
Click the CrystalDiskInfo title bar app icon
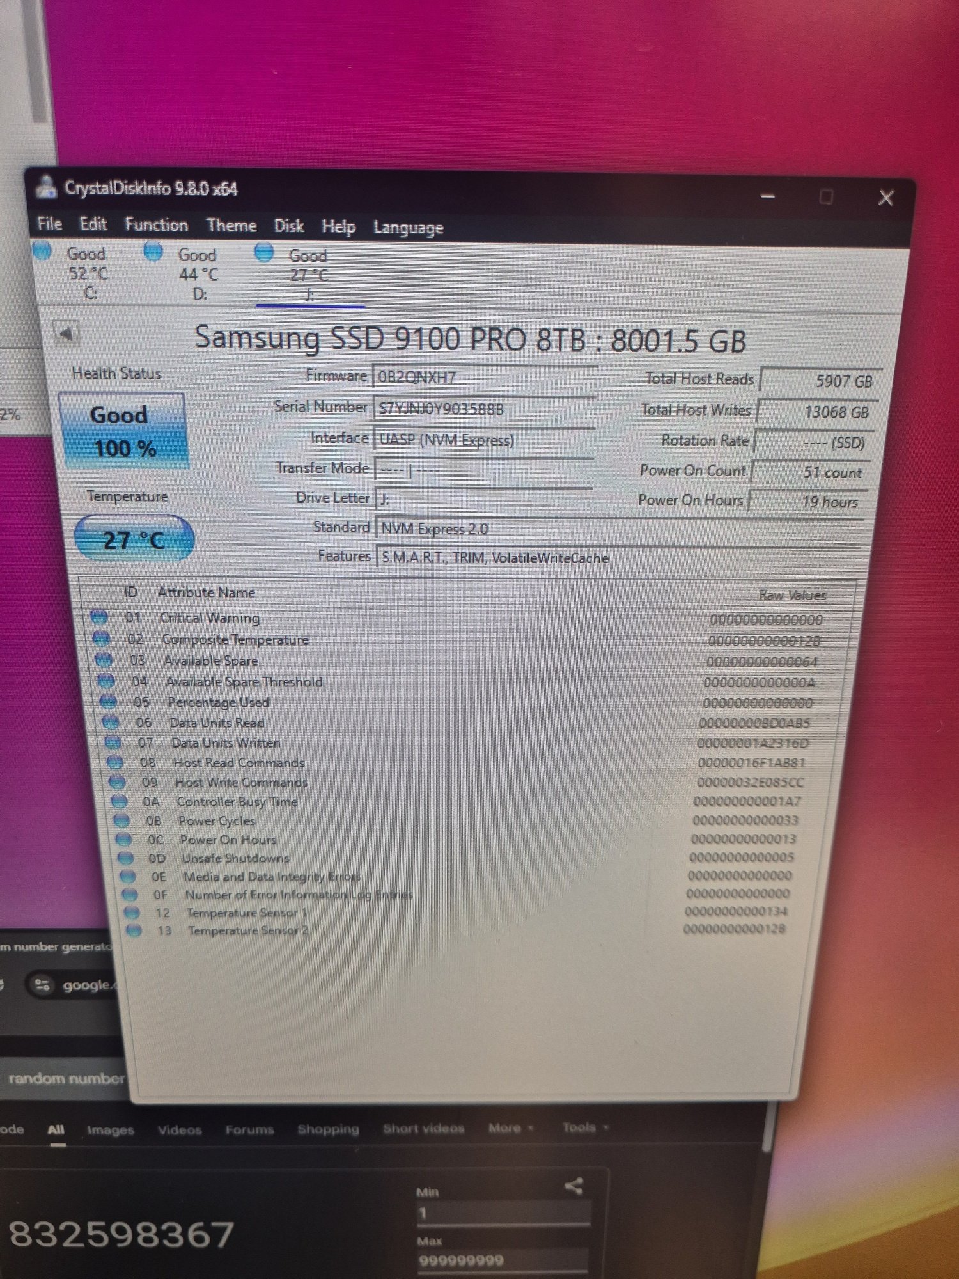[46, 187]
